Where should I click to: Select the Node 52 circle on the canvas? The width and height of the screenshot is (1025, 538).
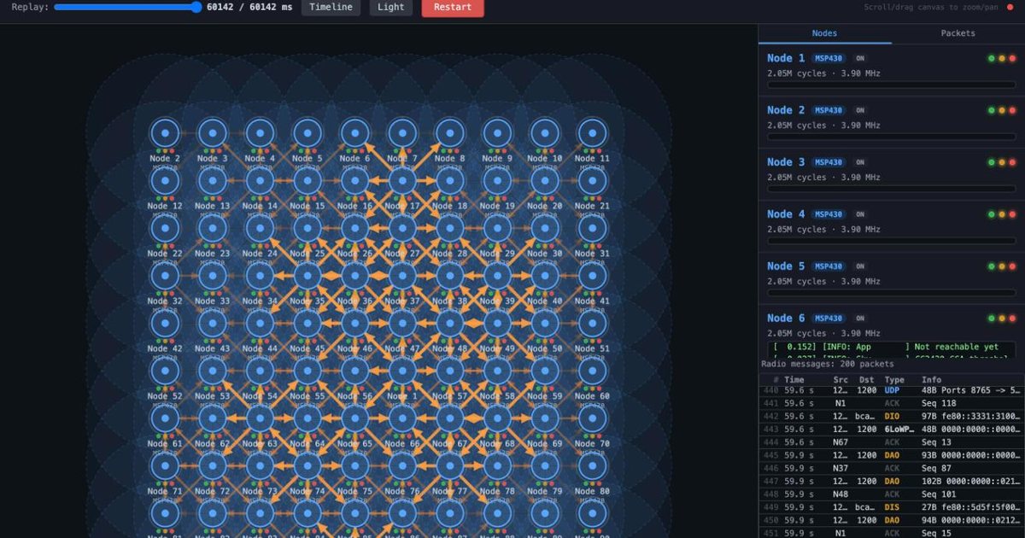165,371
